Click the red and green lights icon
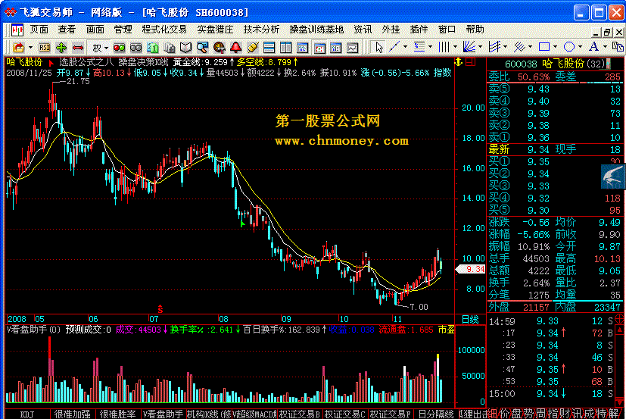626x419 pixels. [119, 48]
